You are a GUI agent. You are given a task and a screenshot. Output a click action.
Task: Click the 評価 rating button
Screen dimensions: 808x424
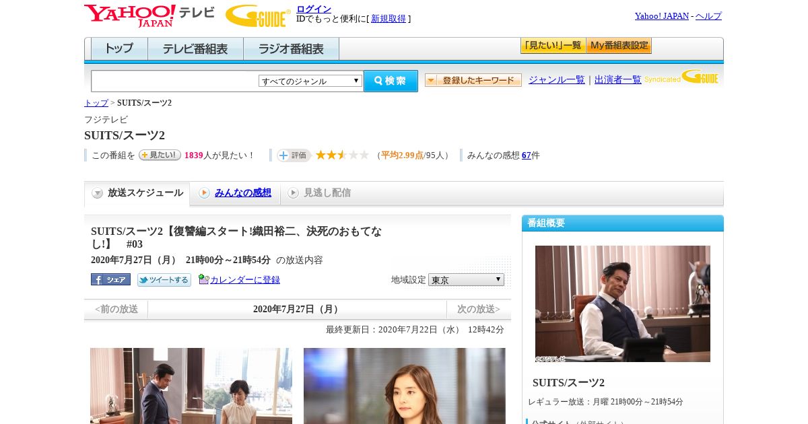point(294,155)
